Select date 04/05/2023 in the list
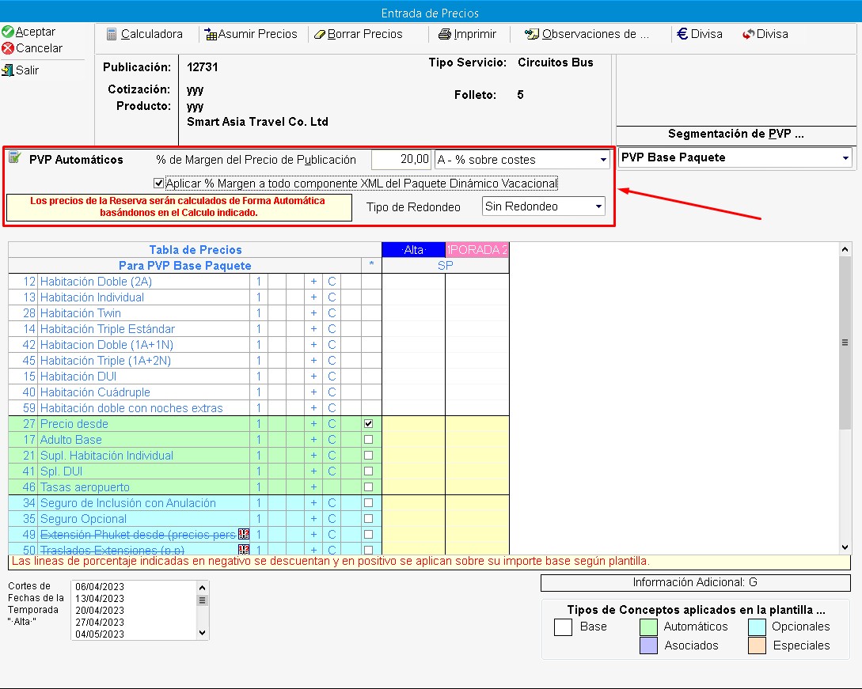Screen dimensions: 862x689 click(100, 634)
